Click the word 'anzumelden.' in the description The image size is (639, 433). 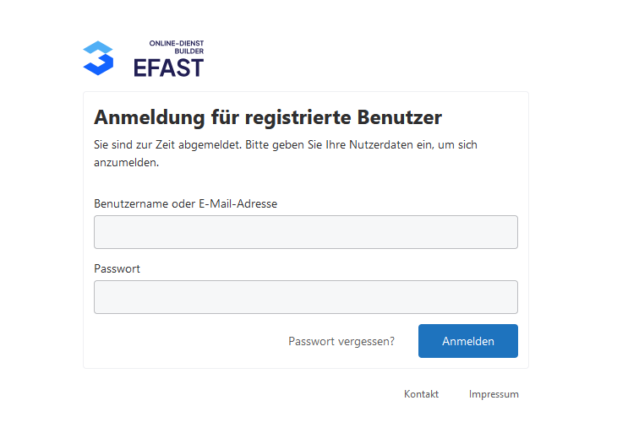[x=126, y=164]
